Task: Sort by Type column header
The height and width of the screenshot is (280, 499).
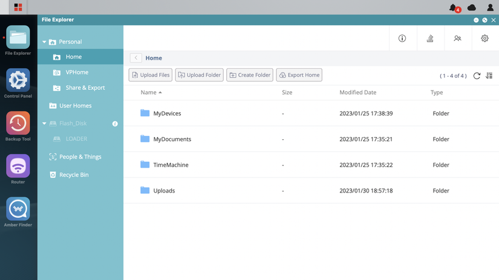Action: point(437,92)
